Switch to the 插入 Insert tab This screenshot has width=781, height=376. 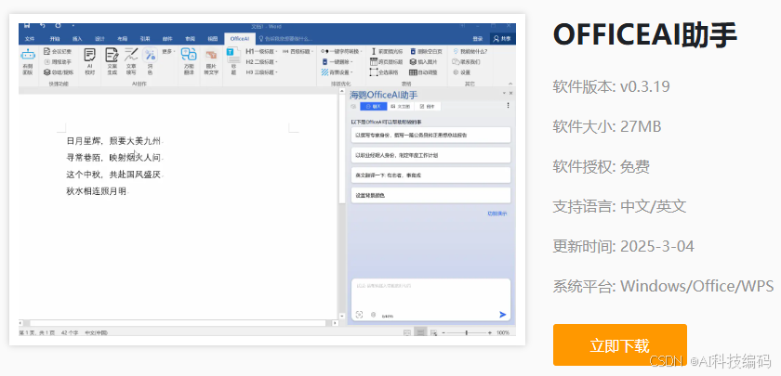pos(77,38)
